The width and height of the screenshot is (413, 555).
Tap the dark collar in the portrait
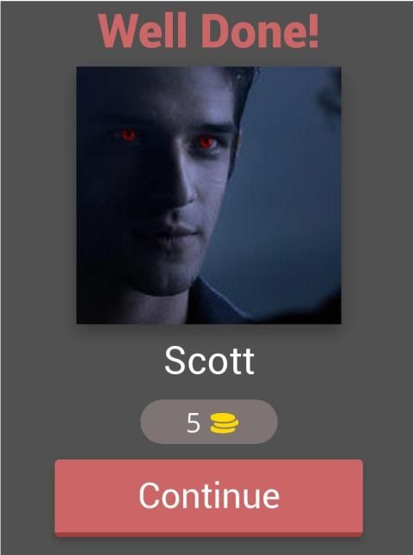click(x=216, y=305)
